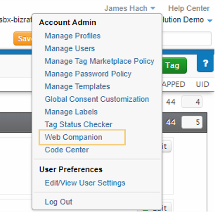Expand the Solution Demo profile dropdown

click(210, 20)
